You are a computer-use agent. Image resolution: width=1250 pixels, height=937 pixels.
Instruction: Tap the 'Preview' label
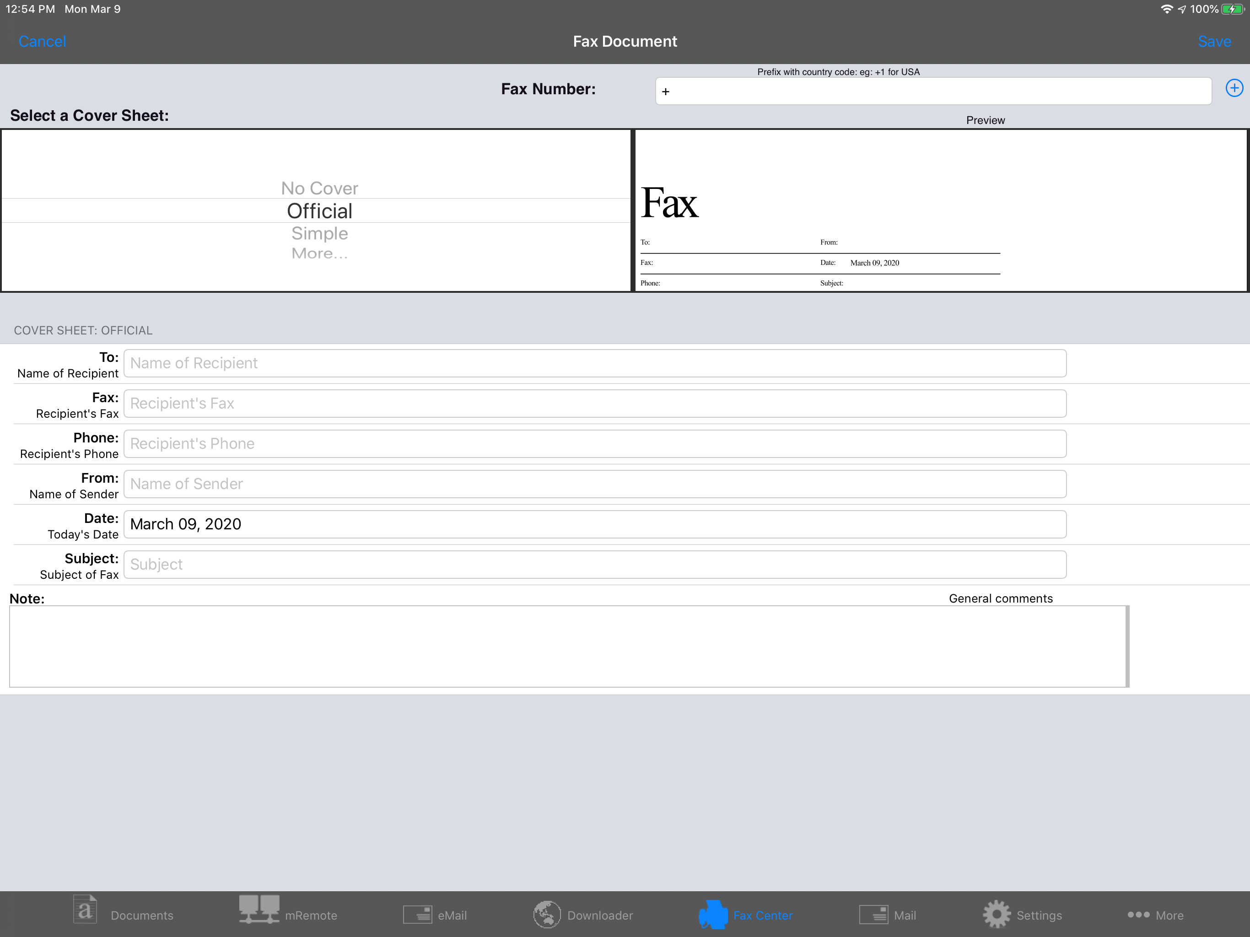[985, 120]
